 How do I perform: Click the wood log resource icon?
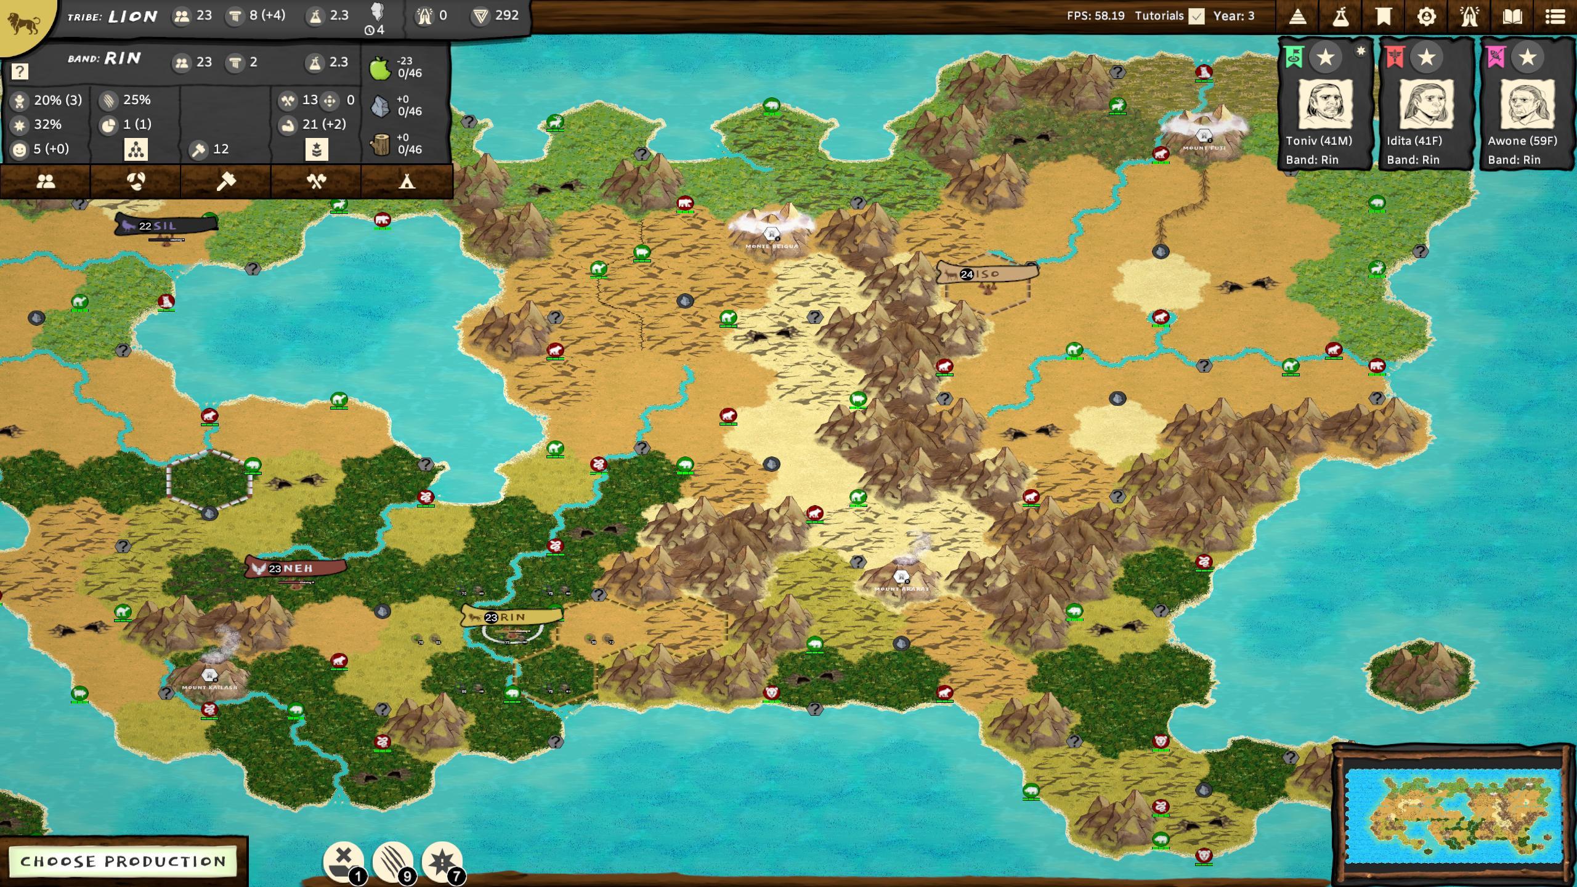tap(381, 144)
